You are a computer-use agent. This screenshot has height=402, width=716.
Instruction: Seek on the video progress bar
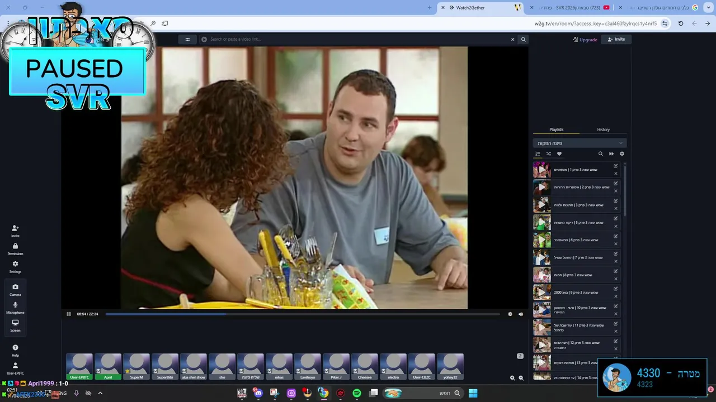[302, 314]
